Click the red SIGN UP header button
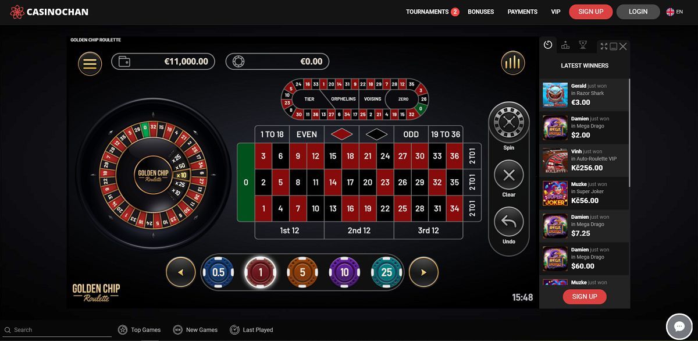Viewport: 698px width, 341px height. click(x=590, y=12)
